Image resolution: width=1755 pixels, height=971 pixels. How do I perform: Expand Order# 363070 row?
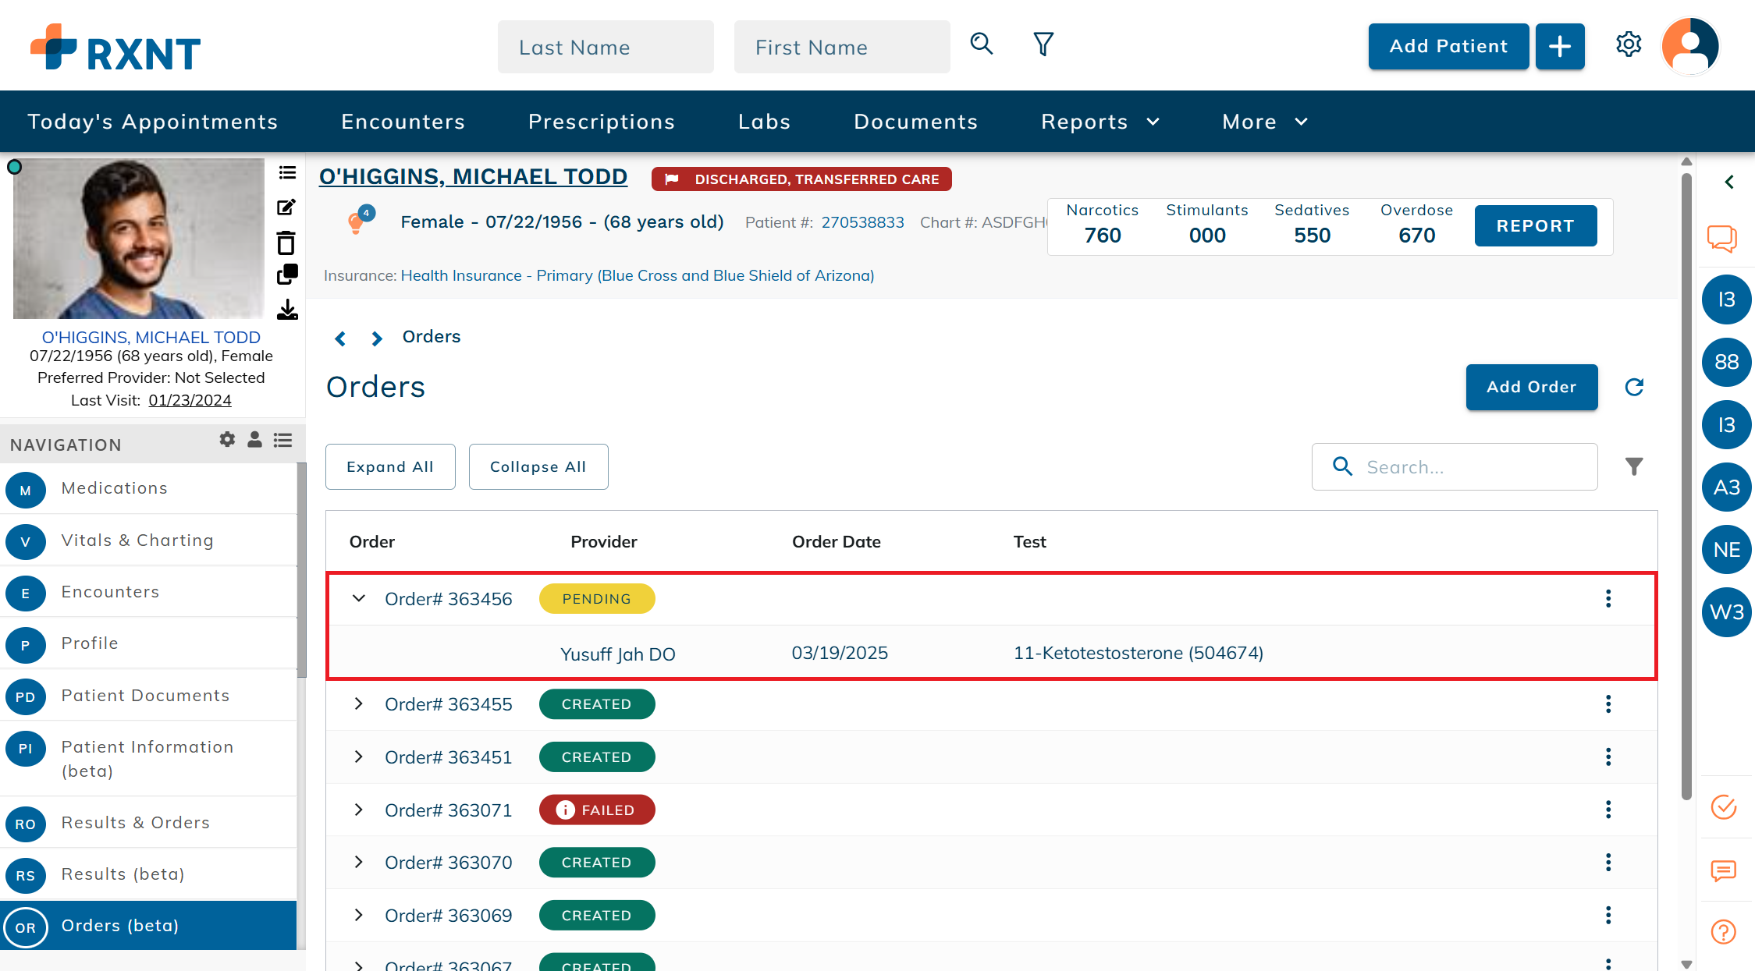tap(359, 862)
